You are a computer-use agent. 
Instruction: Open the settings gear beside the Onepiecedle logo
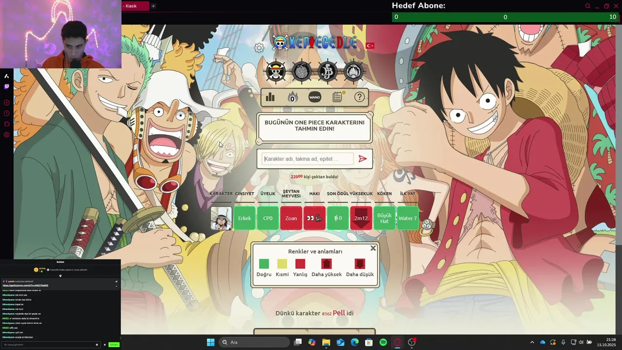259,48
